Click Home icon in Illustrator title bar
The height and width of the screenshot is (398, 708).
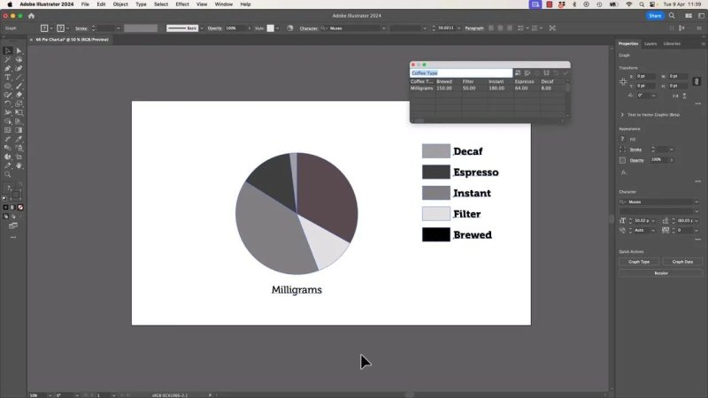31,16
